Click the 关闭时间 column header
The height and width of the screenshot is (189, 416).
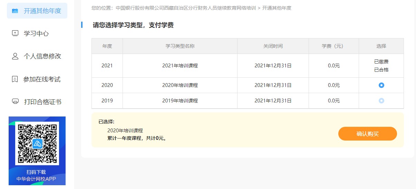(x=273, y=46)
